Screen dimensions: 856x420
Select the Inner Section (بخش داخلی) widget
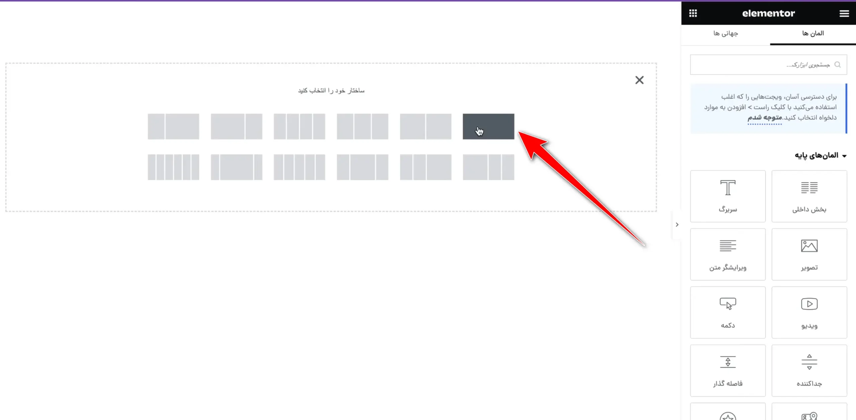809,196
